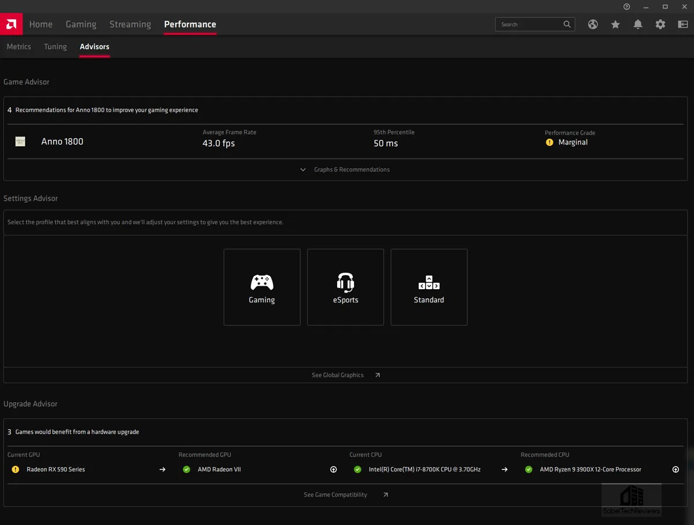Screen dimensions: 694x525
Task: Open See Global Graphics link
Action: point(338,375)
